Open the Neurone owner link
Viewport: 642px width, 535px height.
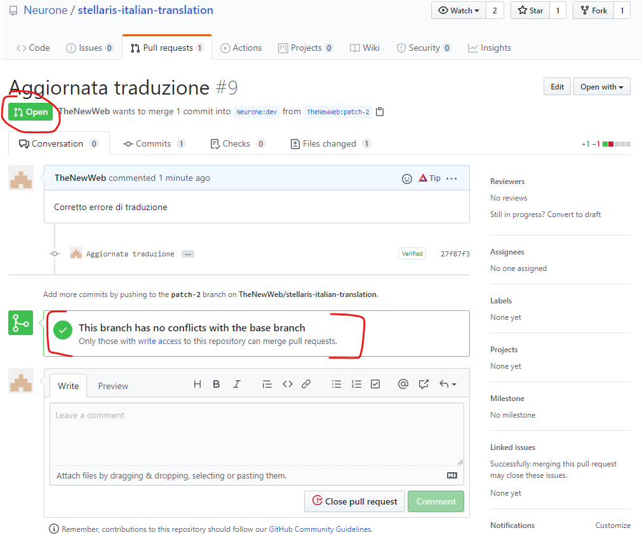click(46, 10)
